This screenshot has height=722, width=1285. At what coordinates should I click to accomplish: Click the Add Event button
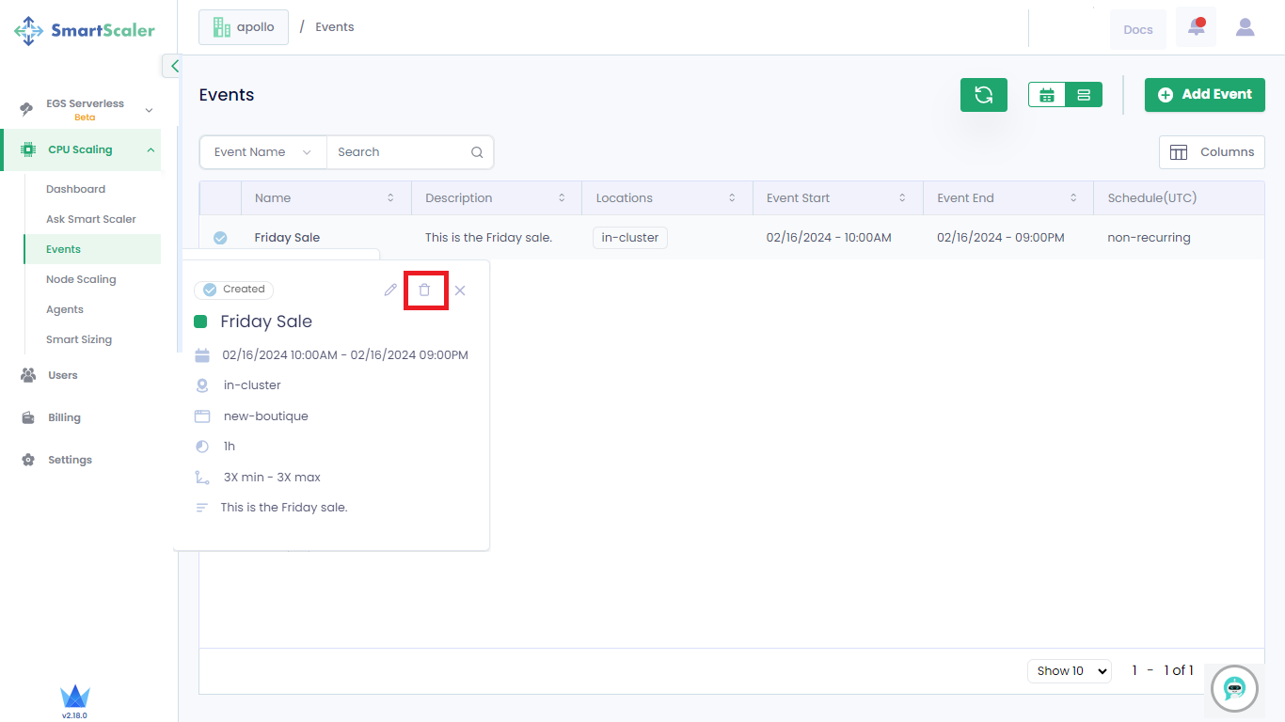click(x=1204, y=95)
